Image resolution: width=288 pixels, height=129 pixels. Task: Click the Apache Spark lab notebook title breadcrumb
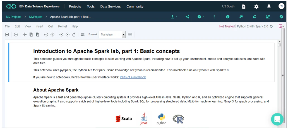coord(71,17)
